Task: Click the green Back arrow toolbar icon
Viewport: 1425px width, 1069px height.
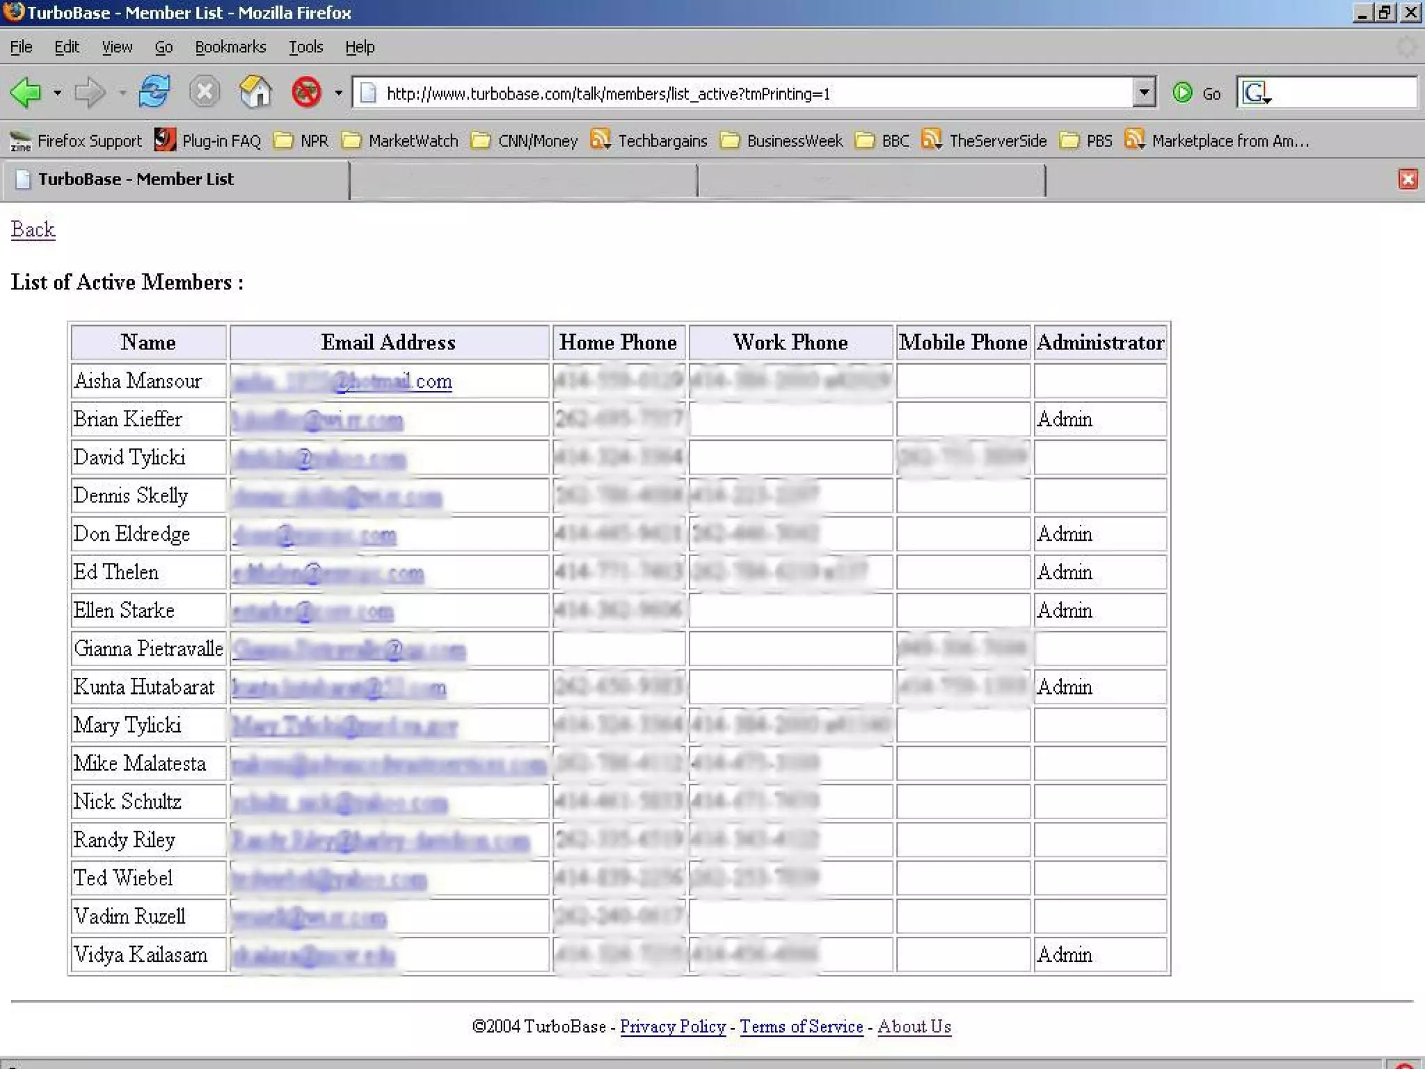Action: pyautogui.click(x=26, y=93)
